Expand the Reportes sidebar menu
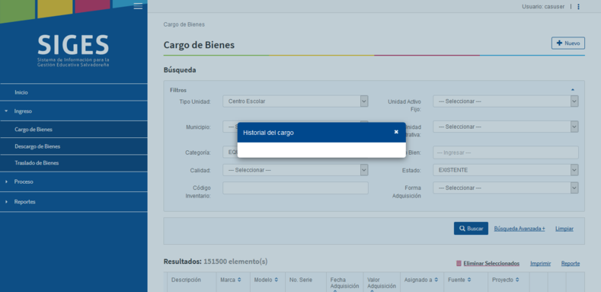Viewport: 601px width, 292px height. (74, 202)
